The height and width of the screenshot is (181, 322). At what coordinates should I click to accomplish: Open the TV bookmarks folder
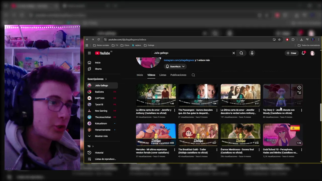(x=115, y=45)
